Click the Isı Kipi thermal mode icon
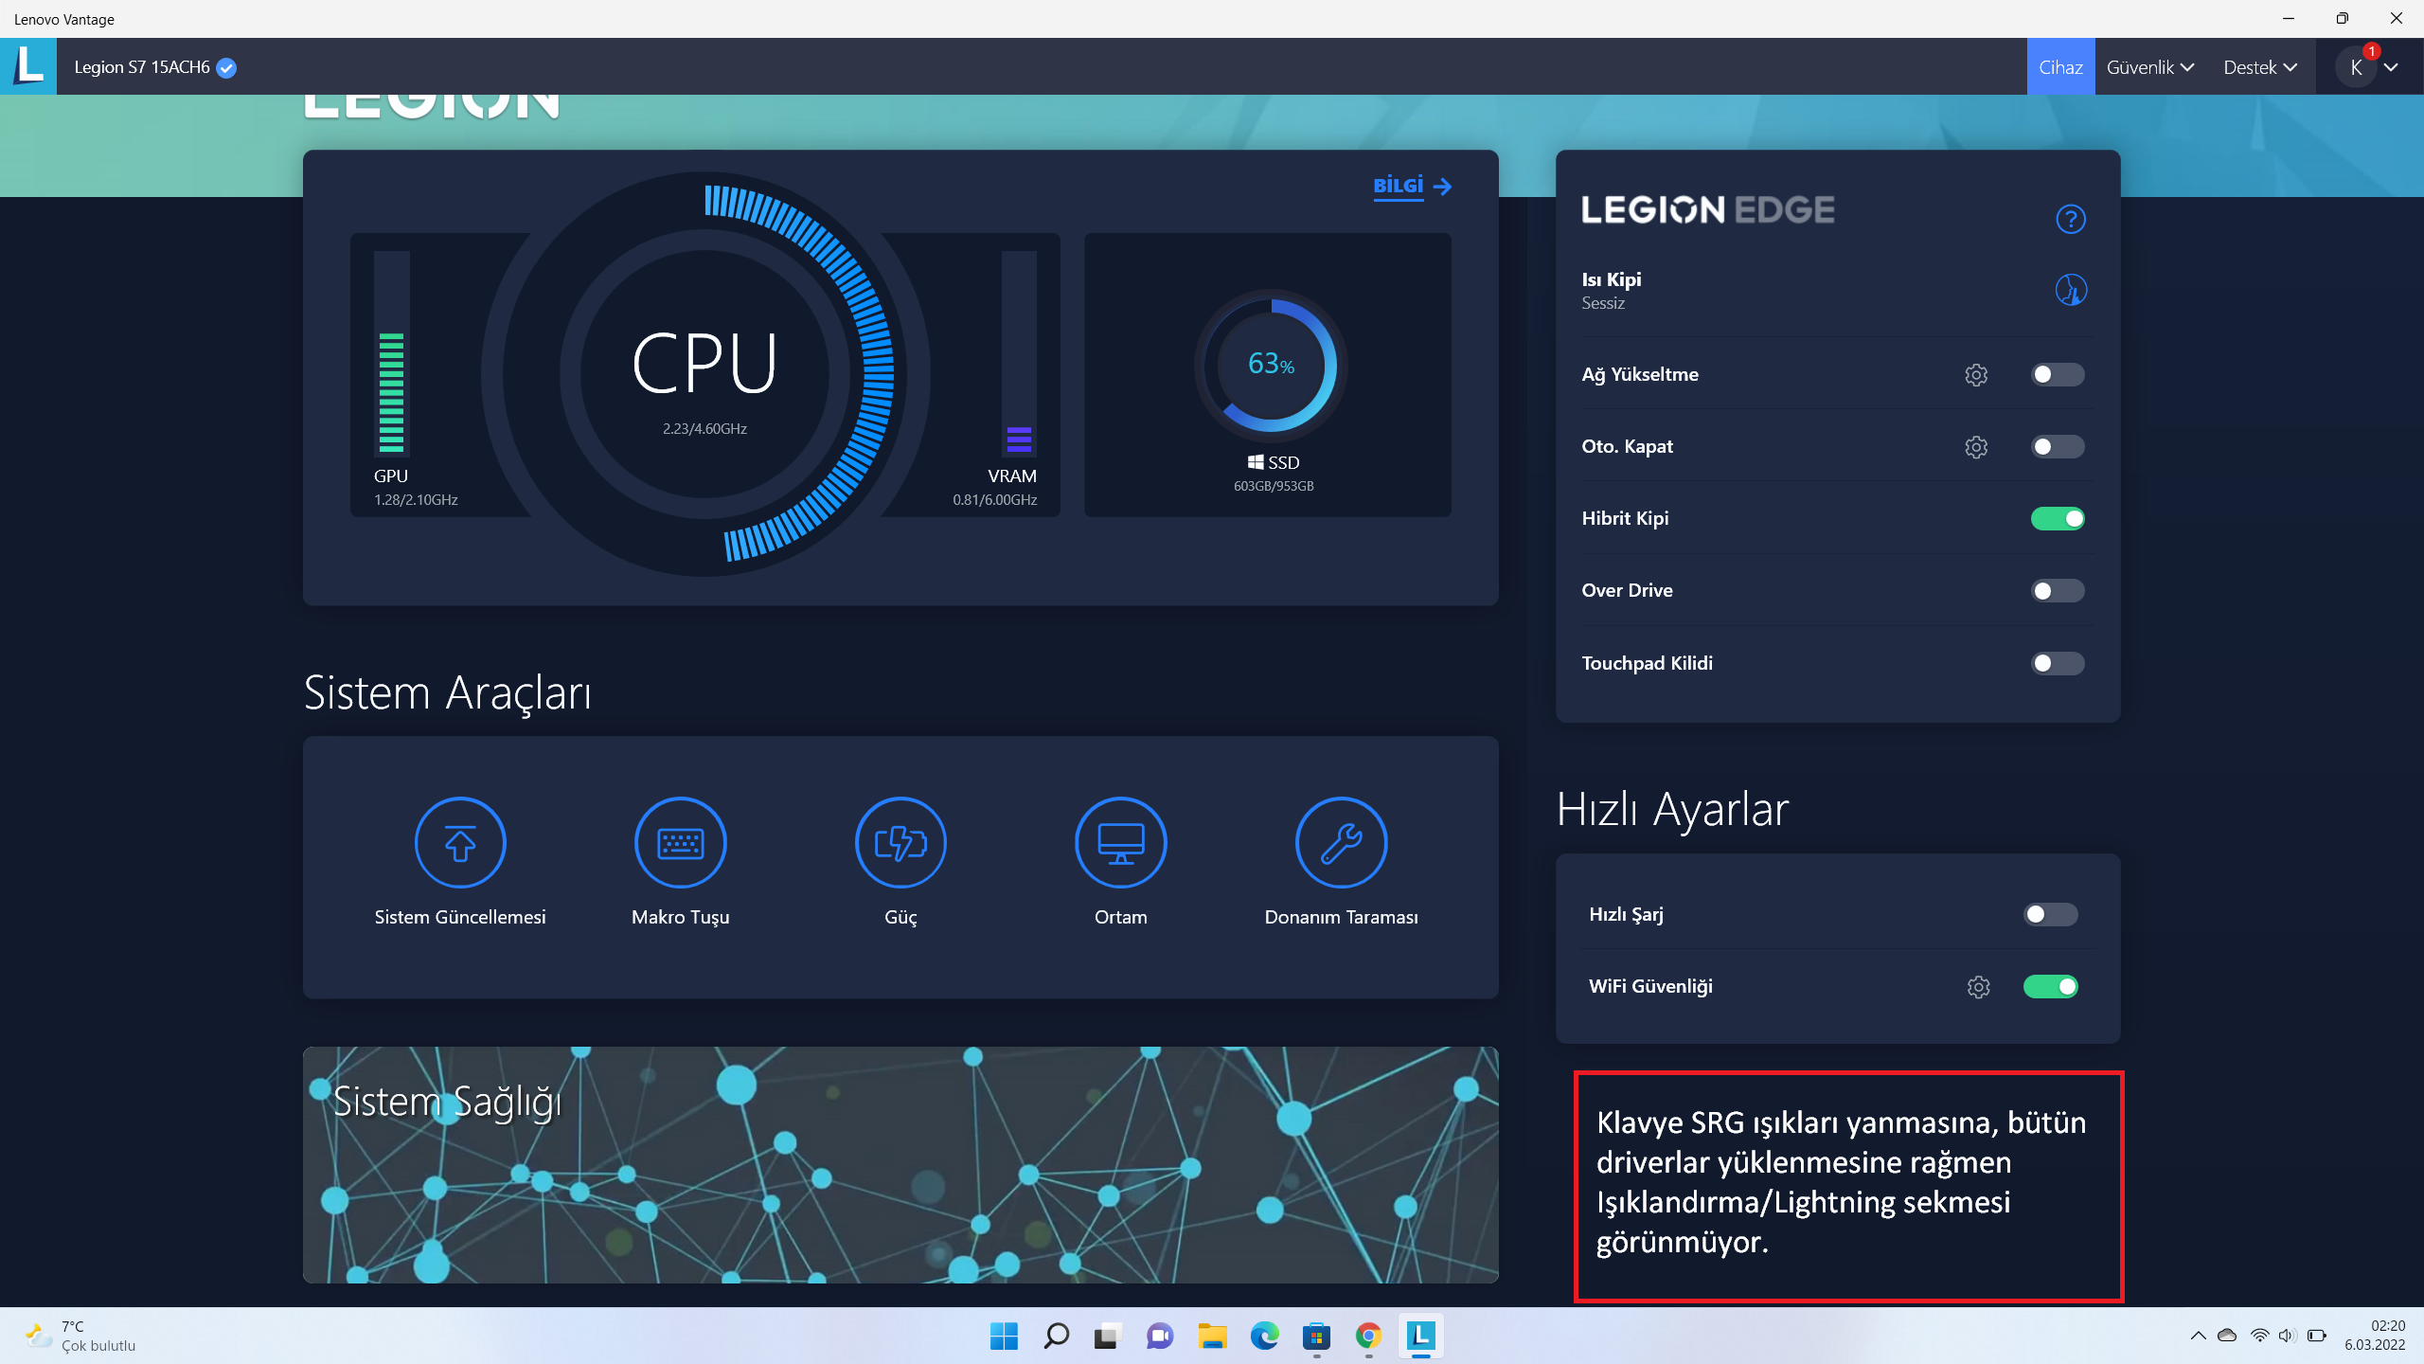The width and height of the screenshot is (2424, 1364). click(x=2071, y=290)
